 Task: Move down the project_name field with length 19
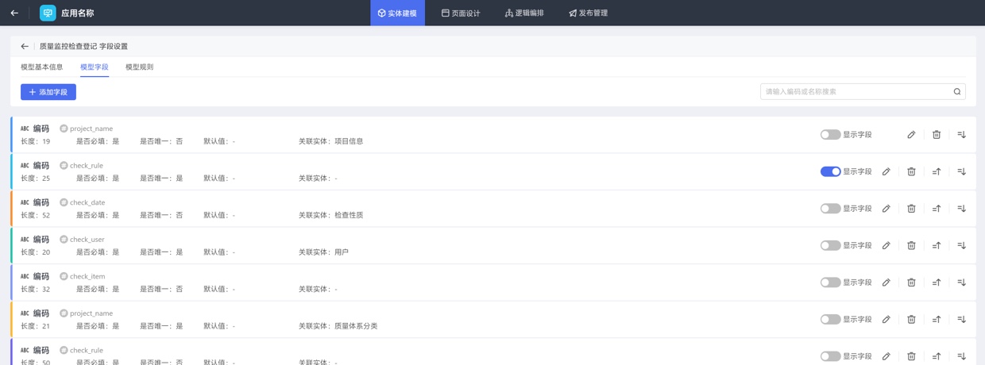pos(961,135)
